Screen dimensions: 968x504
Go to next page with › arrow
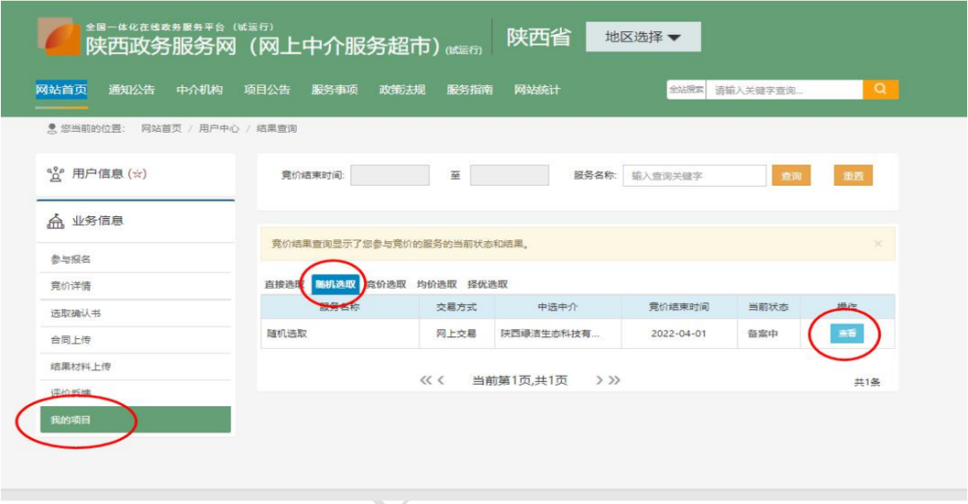[599, 380]
